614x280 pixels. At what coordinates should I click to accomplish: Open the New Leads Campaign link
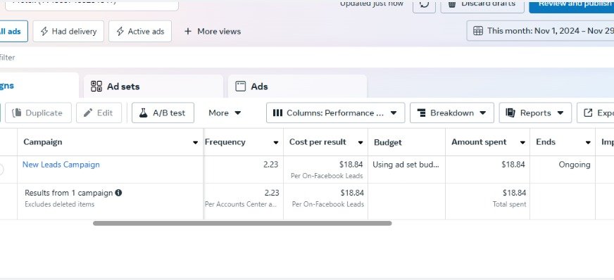61,165
